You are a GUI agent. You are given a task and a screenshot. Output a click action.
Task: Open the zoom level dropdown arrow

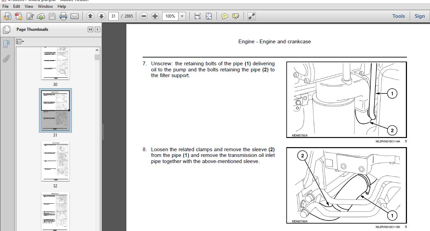point(182,16)
